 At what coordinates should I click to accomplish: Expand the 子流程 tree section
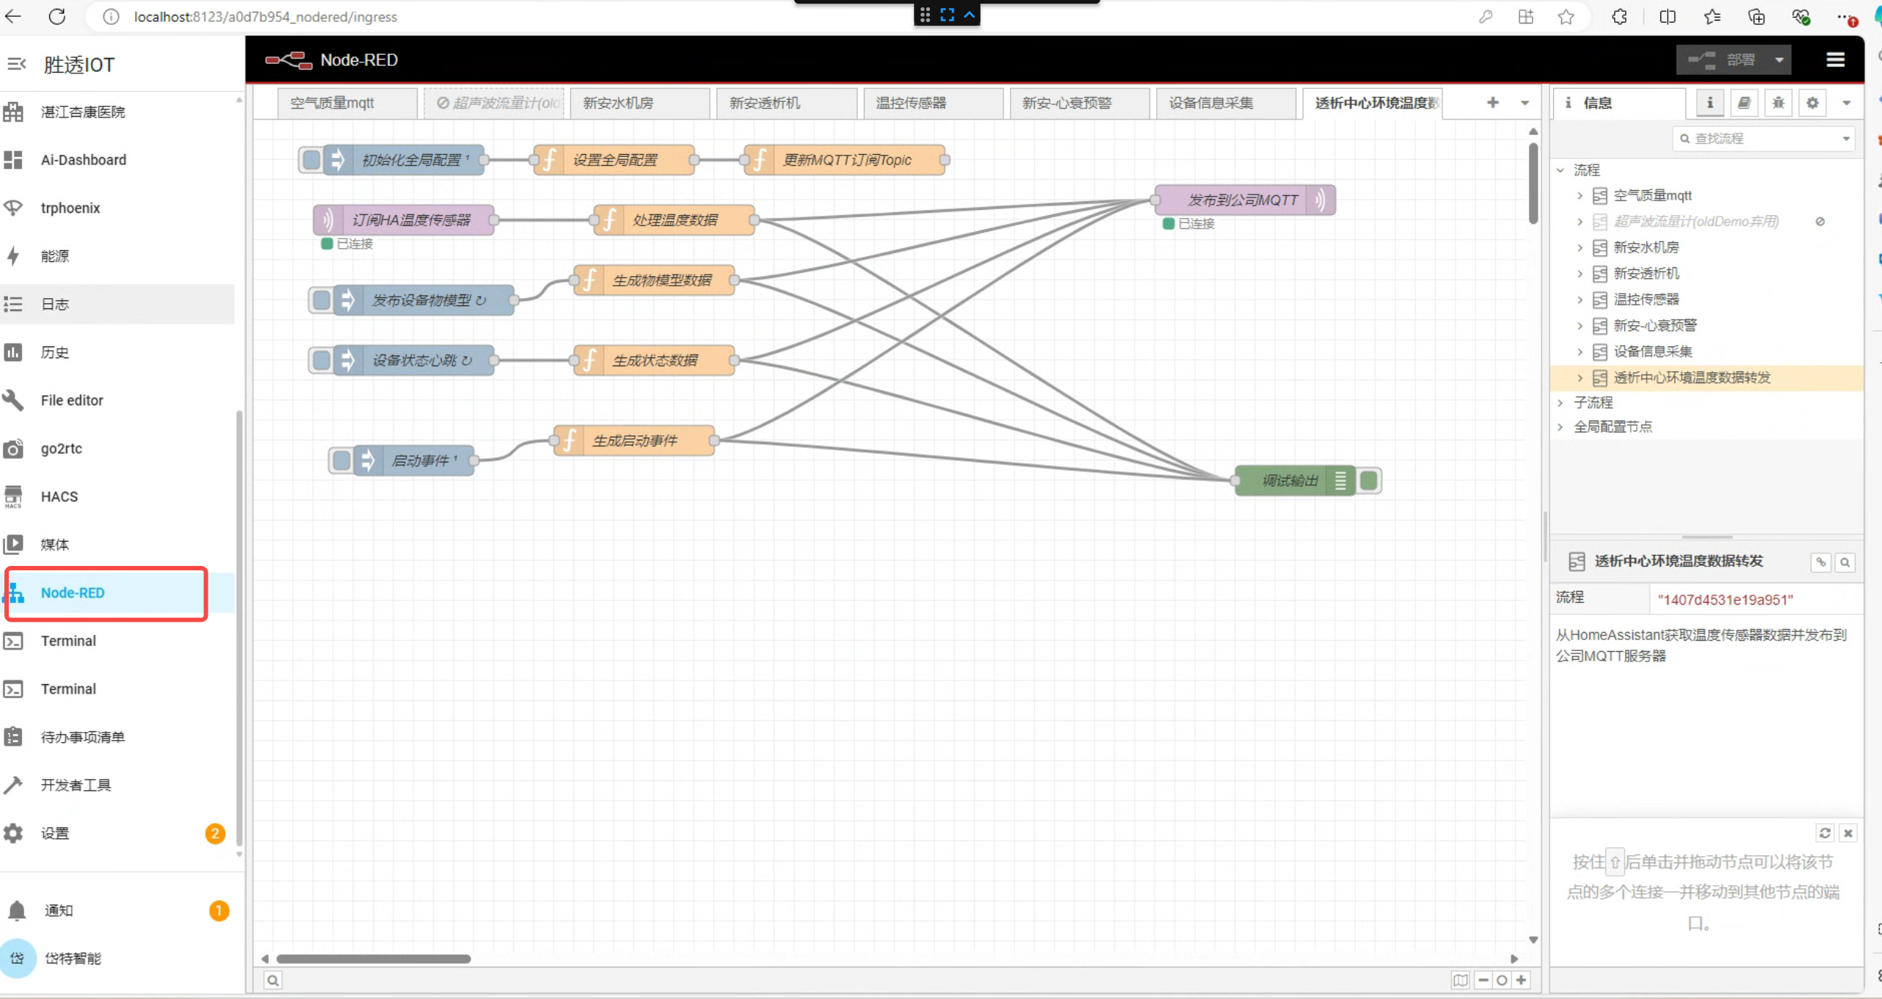click(x=1561, y=402)
